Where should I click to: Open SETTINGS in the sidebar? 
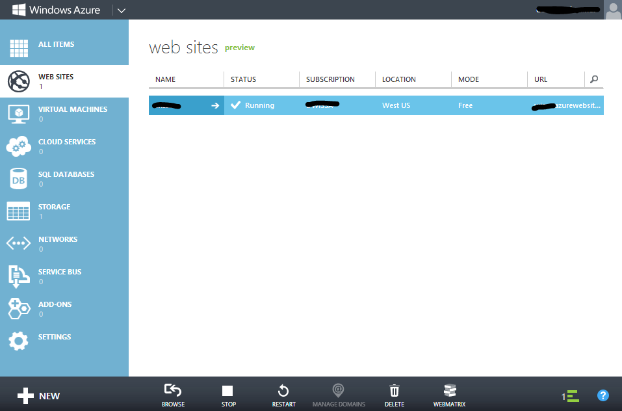point(55,337)
